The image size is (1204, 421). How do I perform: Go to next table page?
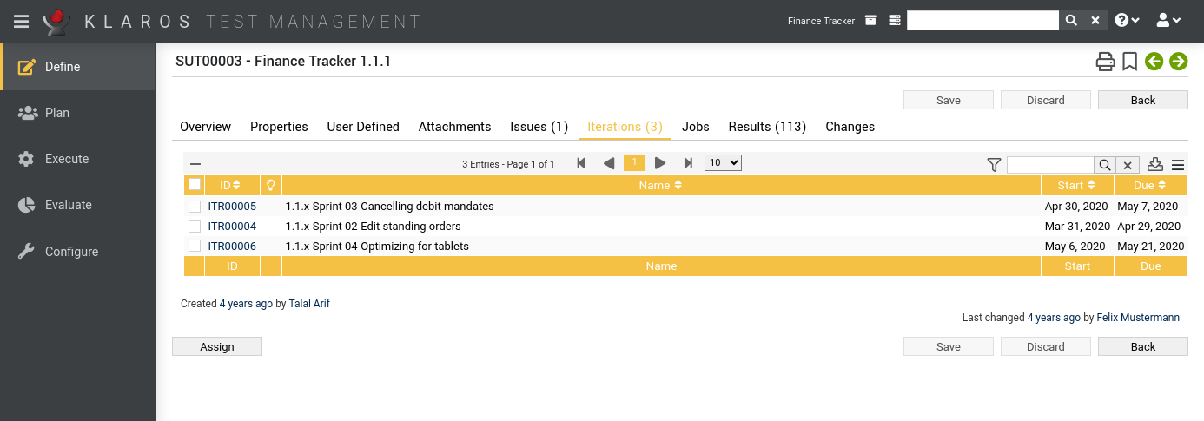coord(660,163)
